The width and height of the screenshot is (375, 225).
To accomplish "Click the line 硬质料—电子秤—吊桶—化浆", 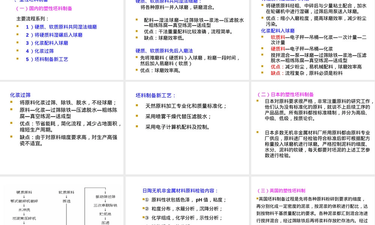I will click(x=302, y=49).
